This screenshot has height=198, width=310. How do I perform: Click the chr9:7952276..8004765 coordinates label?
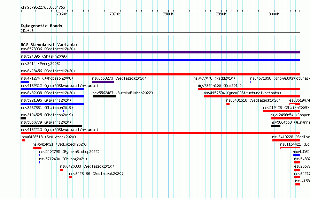pos(43,7)
